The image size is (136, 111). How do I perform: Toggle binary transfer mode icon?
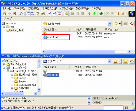[x=54, y=14]
